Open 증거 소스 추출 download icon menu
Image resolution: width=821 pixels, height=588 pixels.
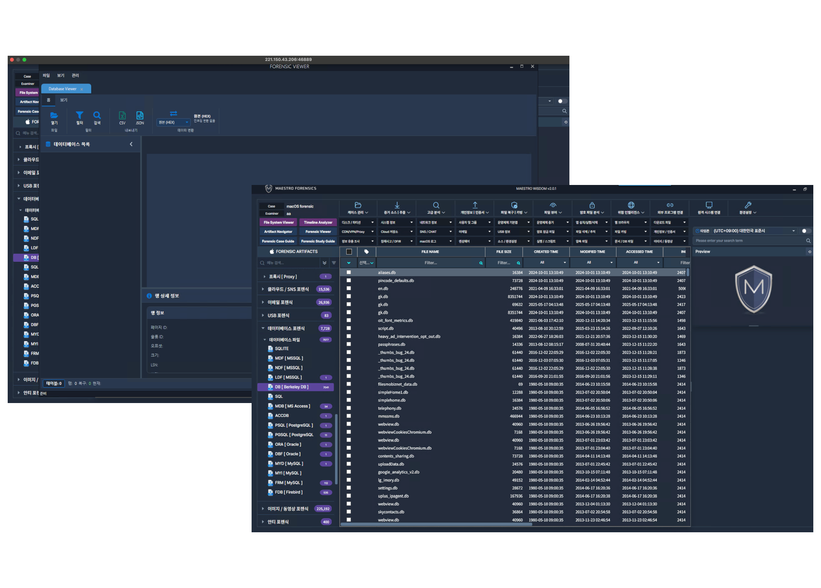pyautogui.click(x=397, y=205)
